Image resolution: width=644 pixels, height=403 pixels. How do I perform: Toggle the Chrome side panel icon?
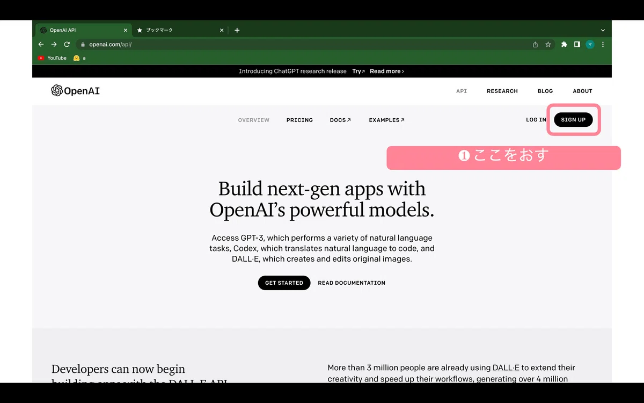[577, 45]
